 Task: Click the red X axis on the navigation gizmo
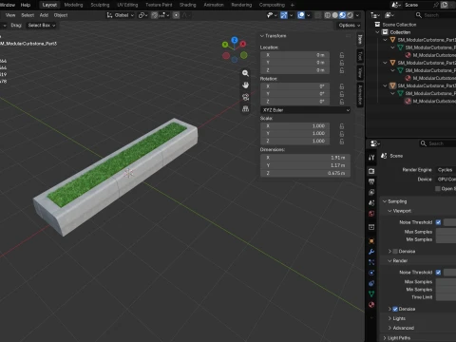(243, 44)
